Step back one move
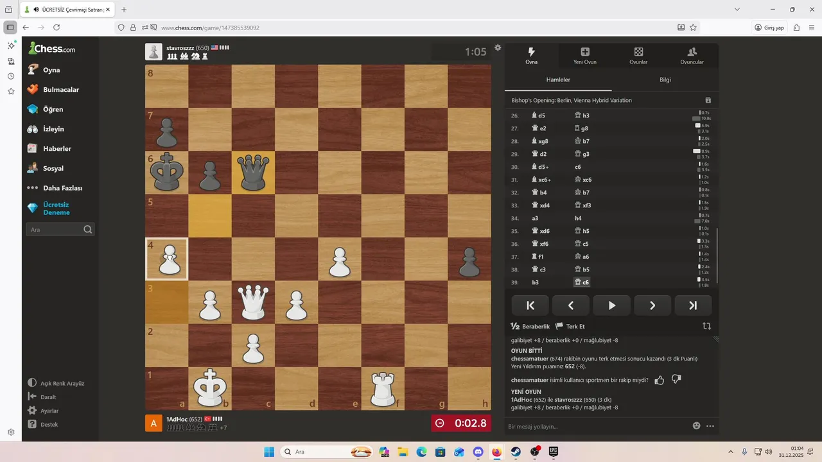Image resolution: width=822 pixels, height=462 pixels. 571,305
